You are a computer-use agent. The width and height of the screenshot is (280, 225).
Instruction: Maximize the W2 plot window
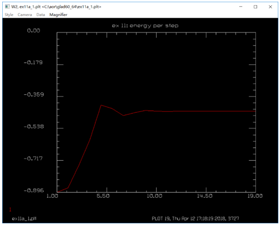(x=255, y=7)
